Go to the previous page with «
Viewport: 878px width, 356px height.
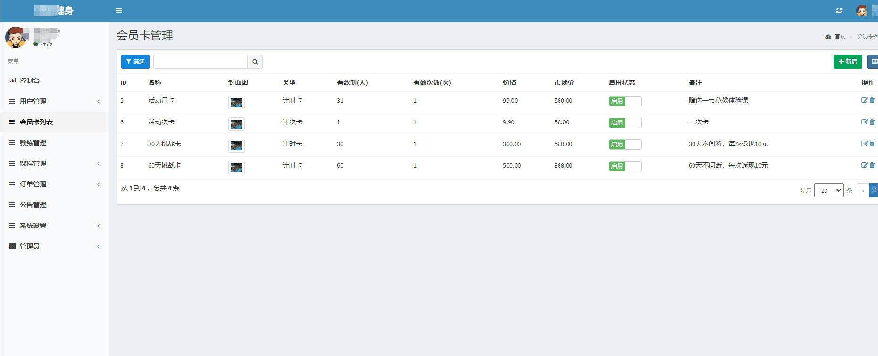click(x=863, y=190)
